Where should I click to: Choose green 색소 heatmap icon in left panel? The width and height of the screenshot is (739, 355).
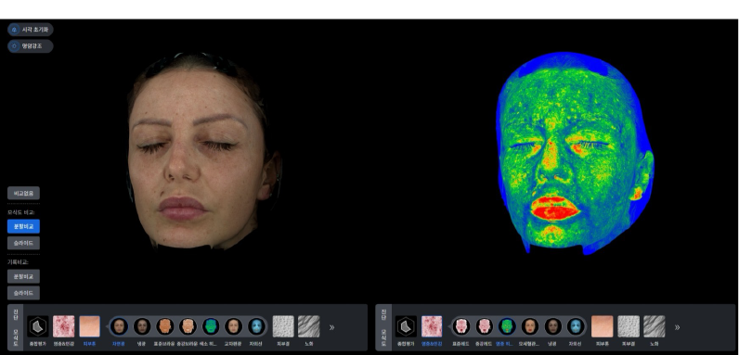pos(211,326)
